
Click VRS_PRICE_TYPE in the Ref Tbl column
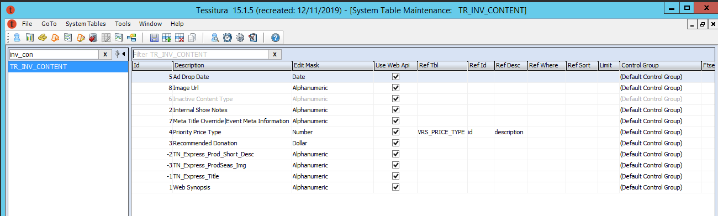(x=442, y=132)
